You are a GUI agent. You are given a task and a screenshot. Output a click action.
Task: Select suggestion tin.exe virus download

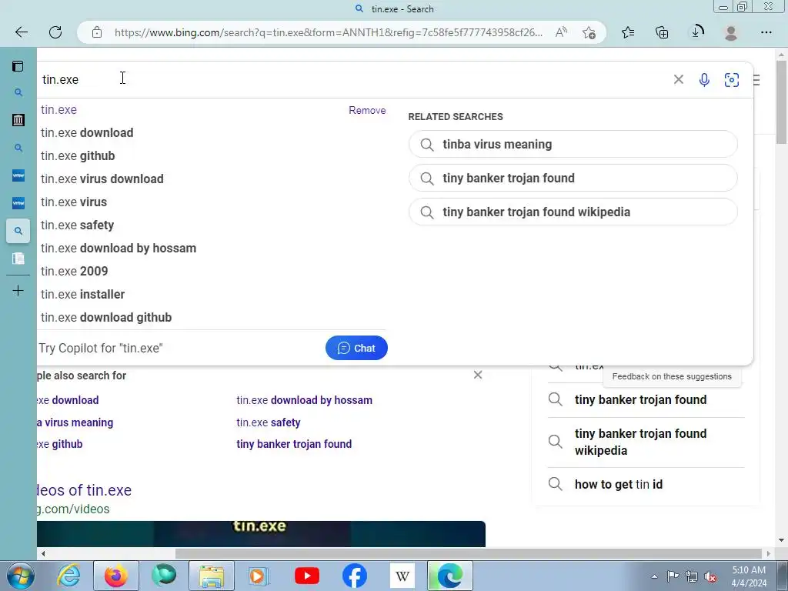102,179
